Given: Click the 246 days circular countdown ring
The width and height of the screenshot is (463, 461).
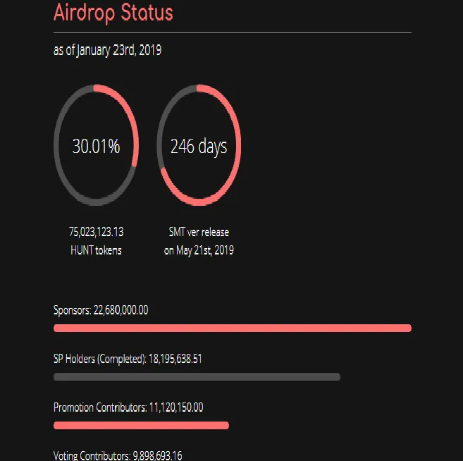Looking at the screenshot, I should point(199,145).
